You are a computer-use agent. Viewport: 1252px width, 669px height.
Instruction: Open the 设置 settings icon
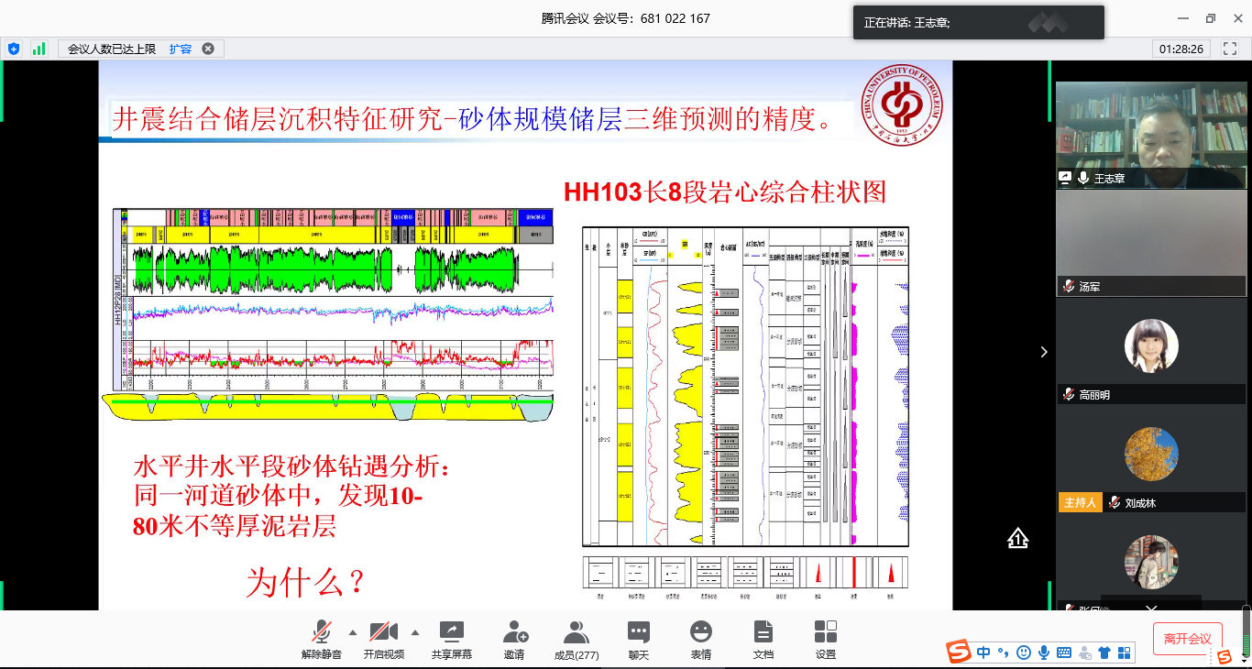coord(826,639)
